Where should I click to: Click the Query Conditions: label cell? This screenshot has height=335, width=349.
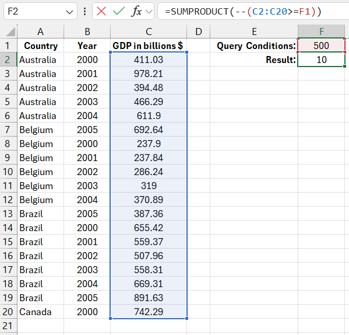point(254,46)
